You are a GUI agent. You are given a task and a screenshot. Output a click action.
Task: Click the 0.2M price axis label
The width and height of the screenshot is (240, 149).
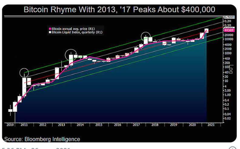point(228,21)
